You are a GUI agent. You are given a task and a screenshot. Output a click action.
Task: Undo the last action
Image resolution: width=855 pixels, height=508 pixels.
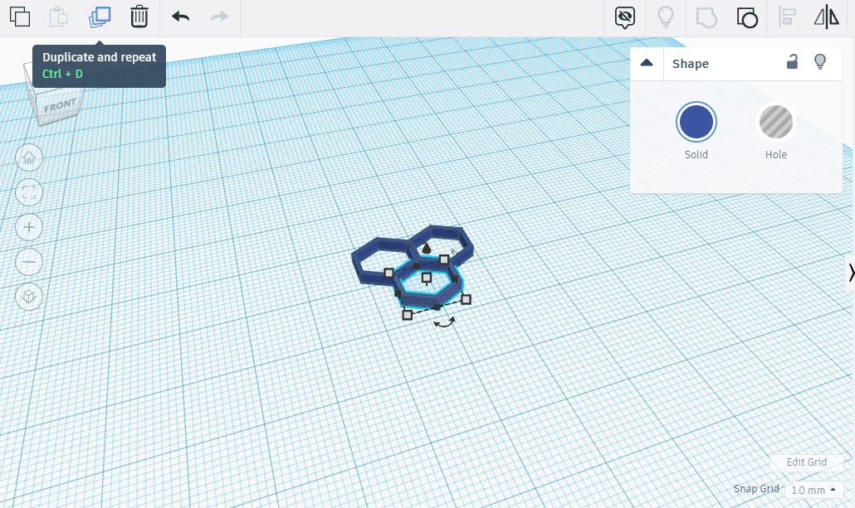point(181,17)
